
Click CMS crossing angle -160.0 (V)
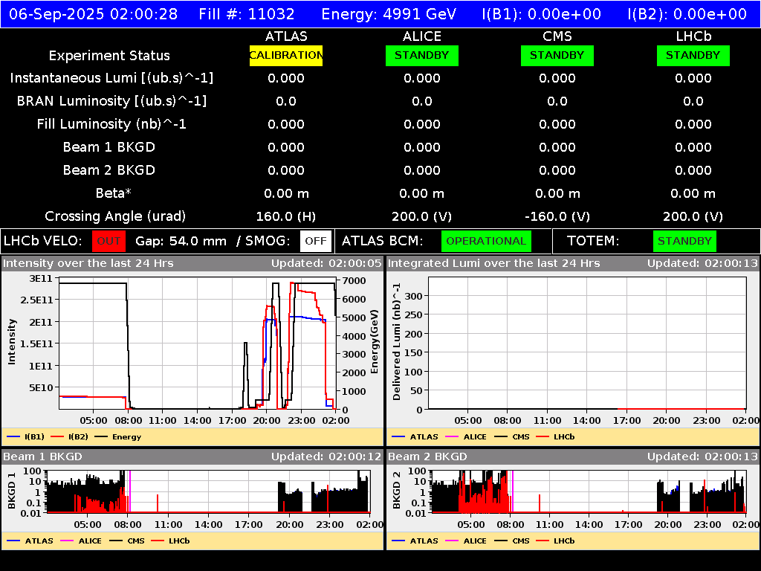[557, 216]
